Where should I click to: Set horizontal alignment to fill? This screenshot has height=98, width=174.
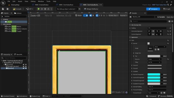[161, 31]
